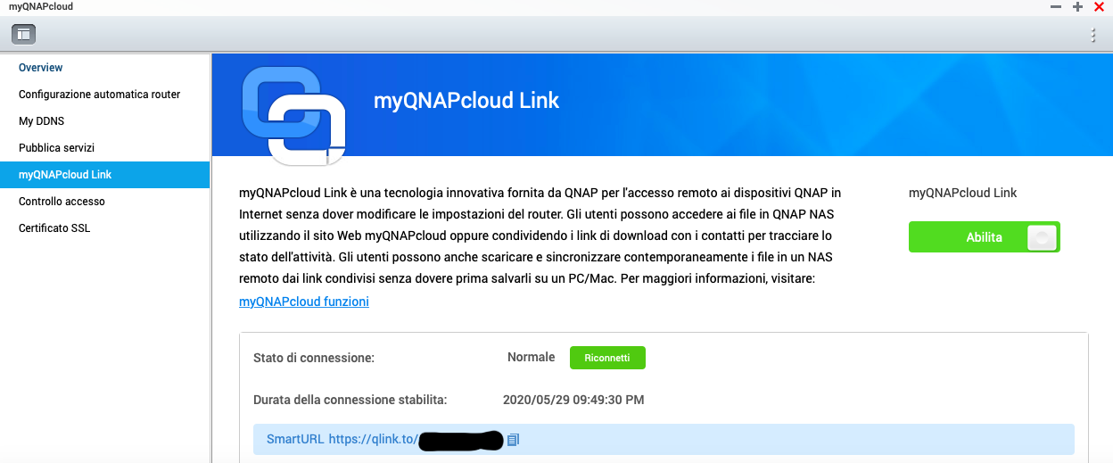1113x463 pixels.
Task: Copy the SmartURL to clipboard
Action: coord(513,440)
